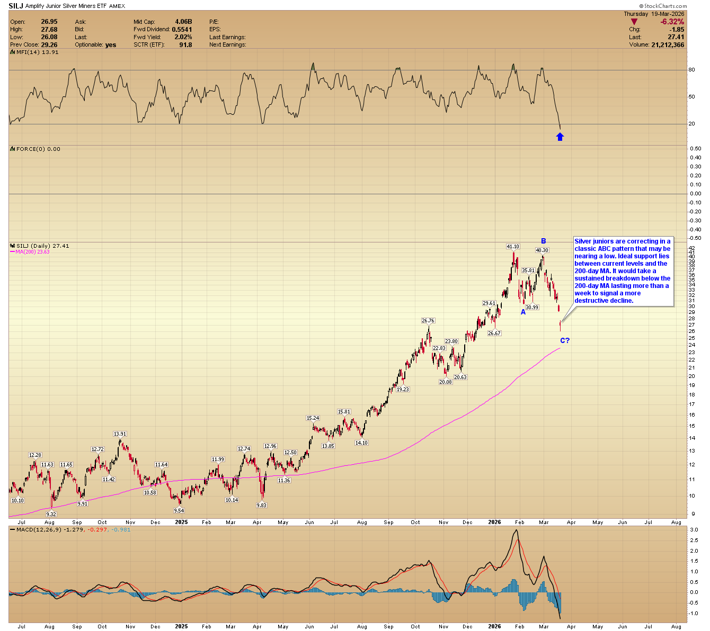Click the 9.32 August low label

point(51,515)
